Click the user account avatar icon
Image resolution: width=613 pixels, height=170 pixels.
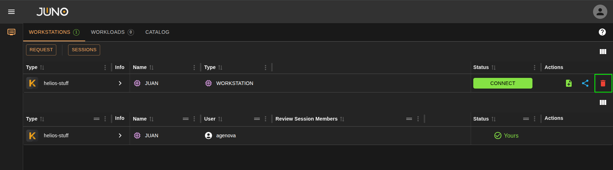[x=600, y=12]
